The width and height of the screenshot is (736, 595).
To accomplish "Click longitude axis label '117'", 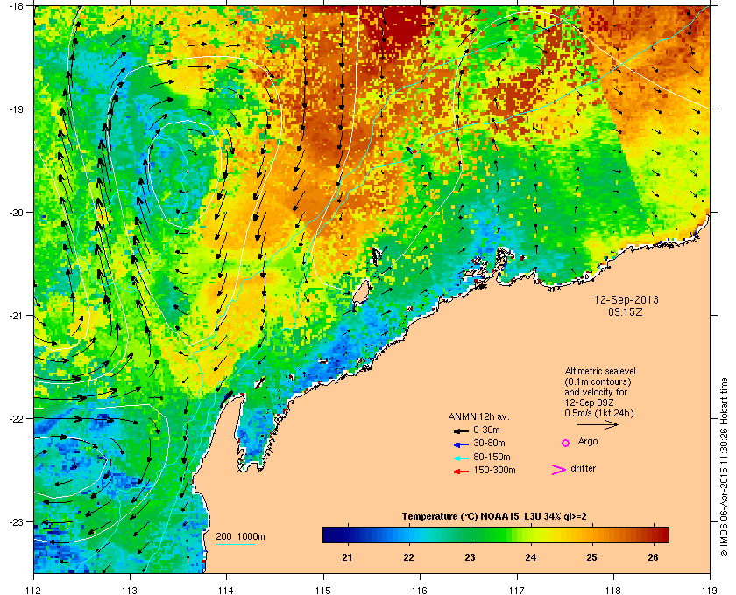I will point(517,590).
